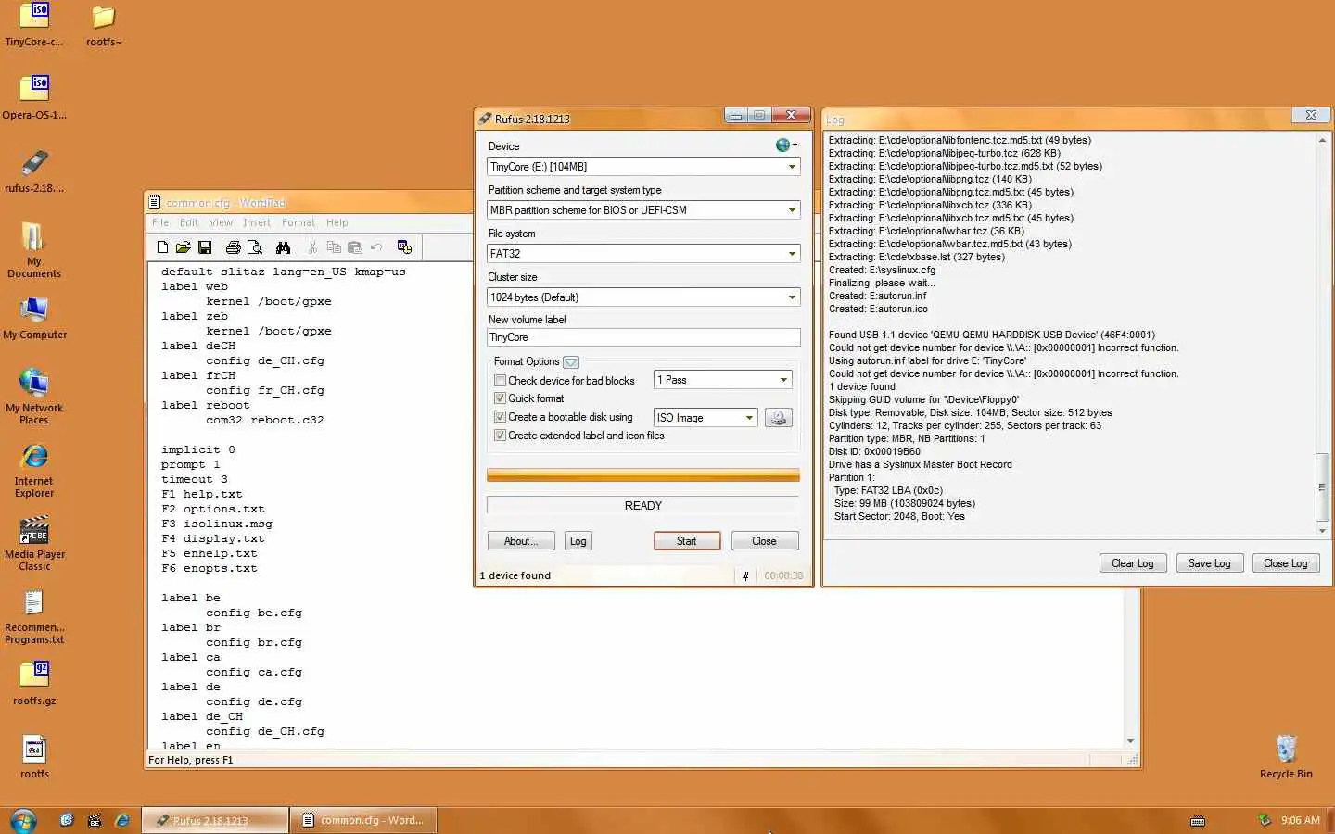Select the Opera-OS ISO desktop icon
Image resolution: width=1335 pixels, height=834 pixels.
[34, 97]
